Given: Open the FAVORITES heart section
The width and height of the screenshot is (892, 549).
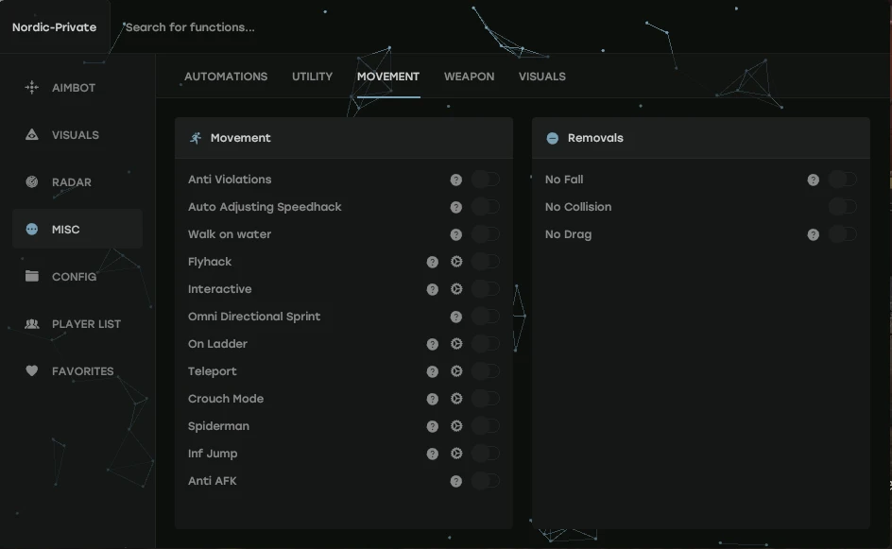Looking at the screenshot, I should tap(77, 371).
